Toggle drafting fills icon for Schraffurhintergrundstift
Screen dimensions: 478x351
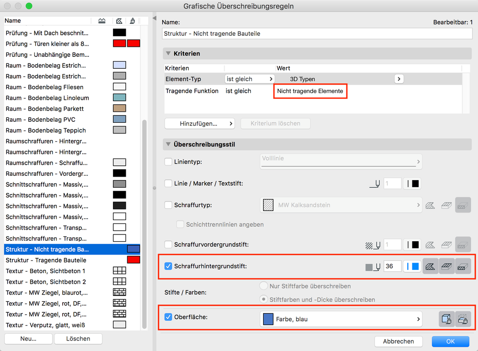click(463, 266)
